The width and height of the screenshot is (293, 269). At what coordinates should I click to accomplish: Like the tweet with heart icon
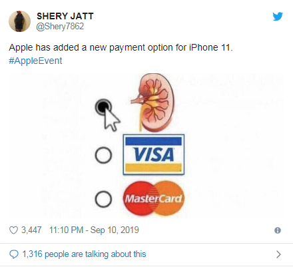[13, 230]
